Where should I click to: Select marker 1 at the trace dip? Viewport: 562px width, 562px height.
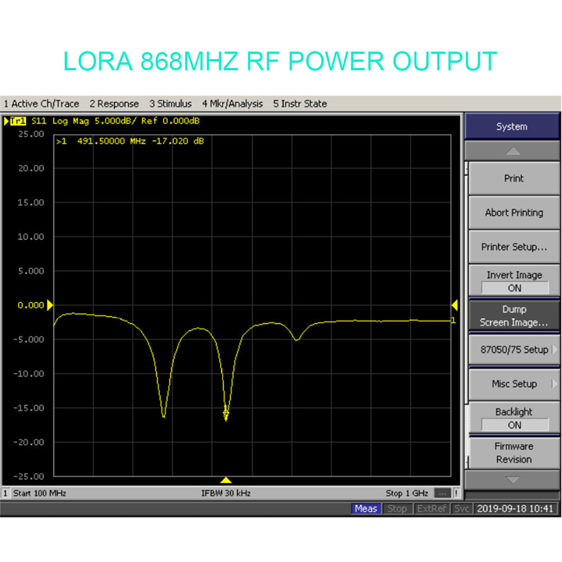(x=226, y=413)
